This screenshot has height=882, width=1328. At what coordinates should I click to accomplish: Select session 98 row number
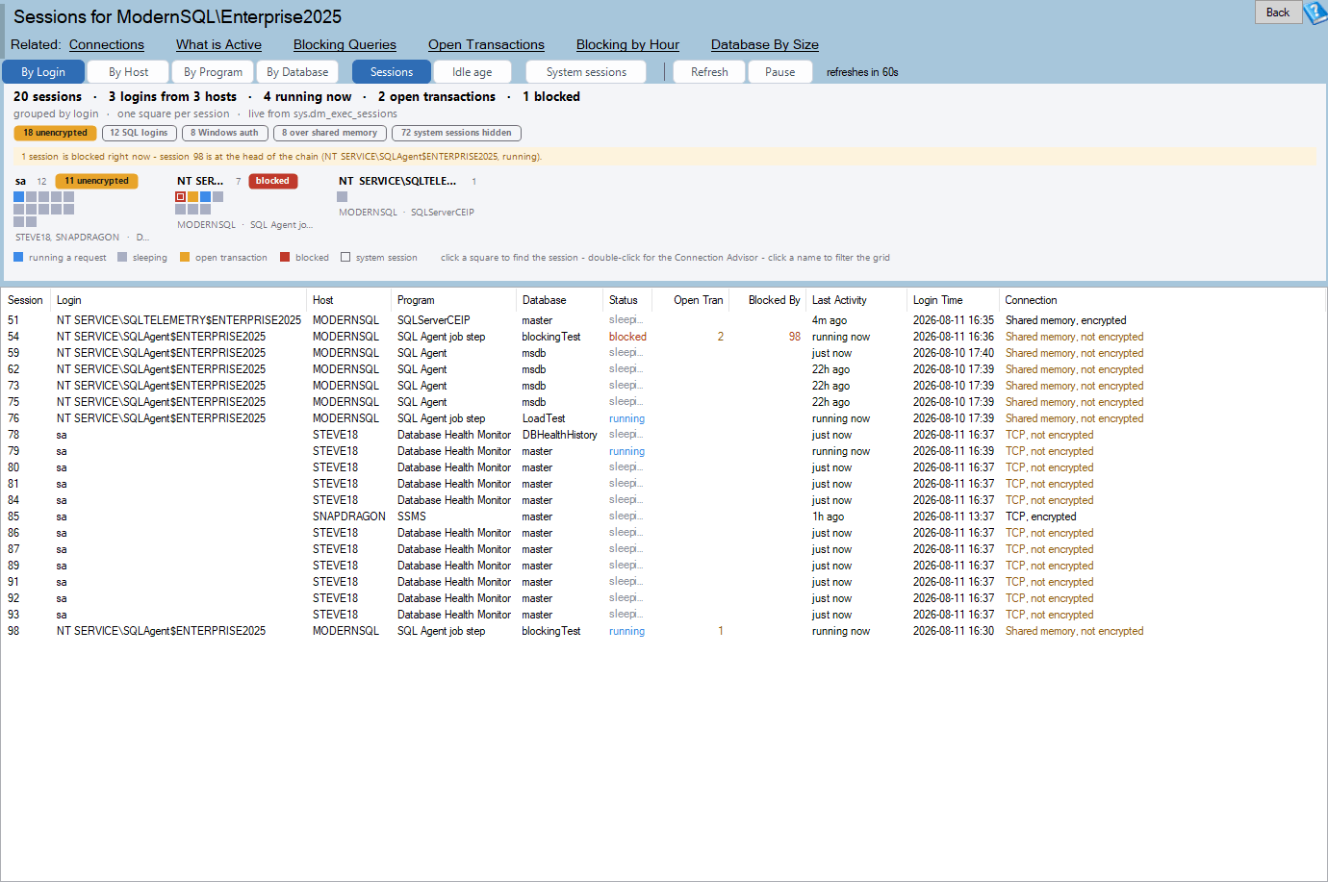(x=13, y=631)
